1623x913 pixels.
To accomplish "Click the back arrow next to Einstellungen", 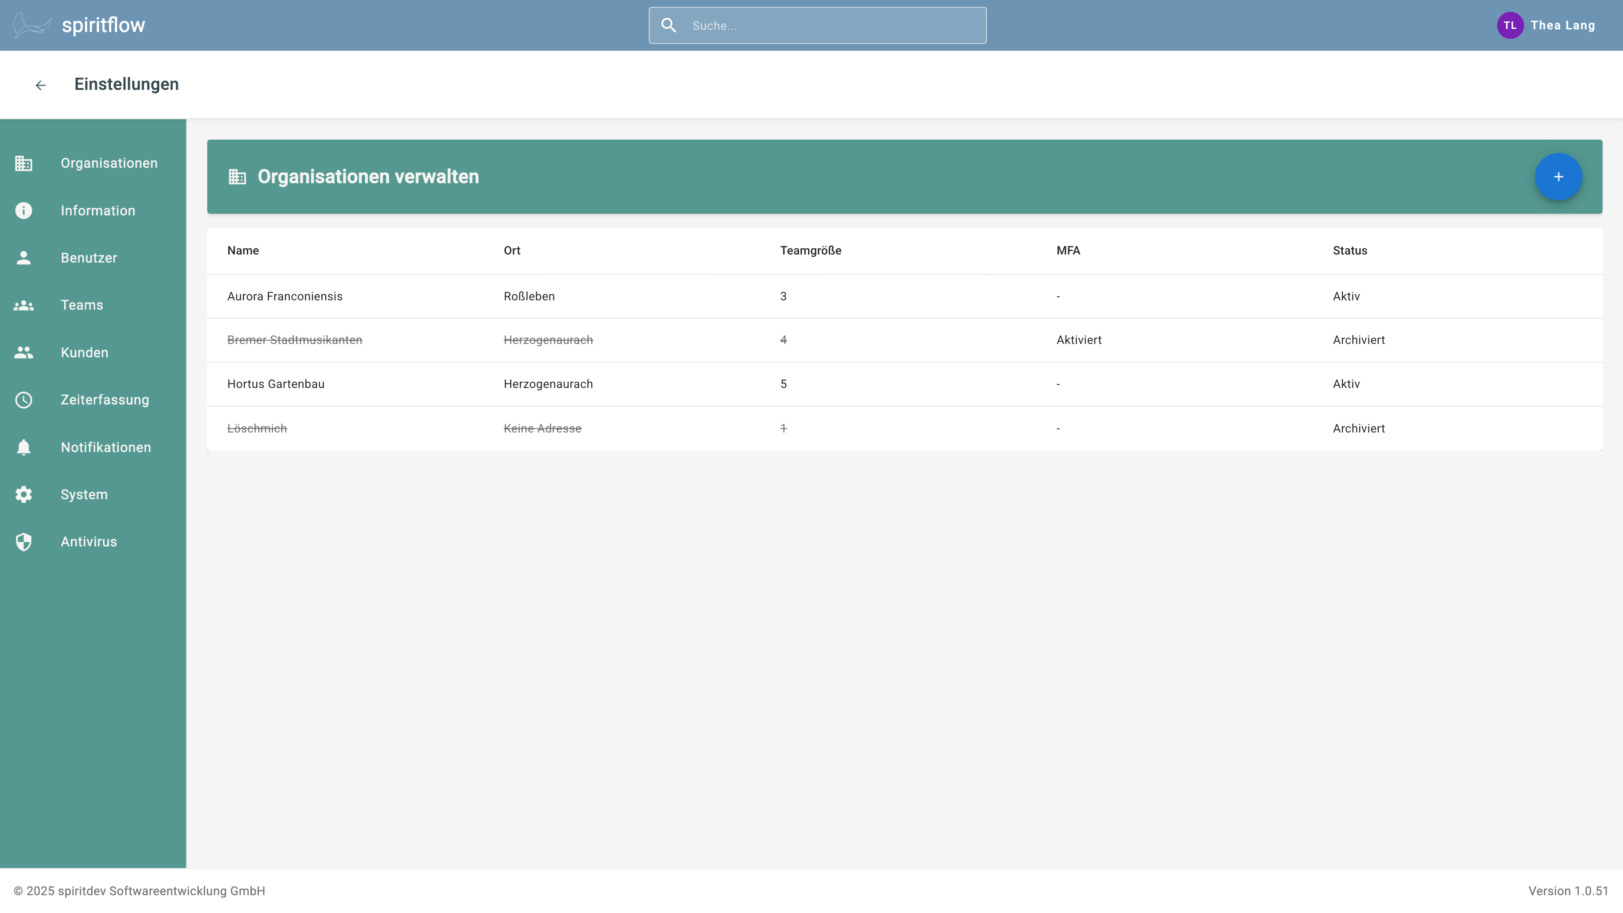I will pyautogui.click(x=40, y=85).
